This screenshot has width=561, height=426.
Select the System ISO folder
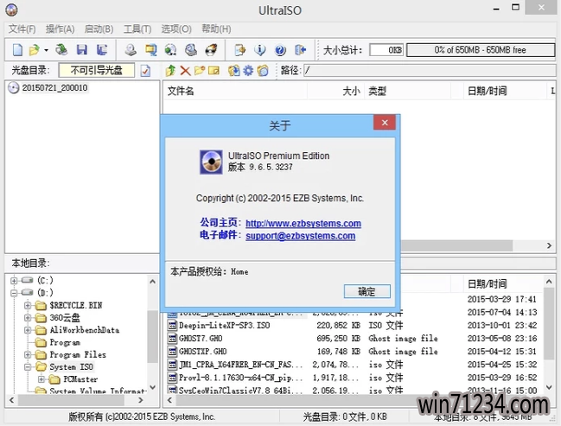click(71, 367)
